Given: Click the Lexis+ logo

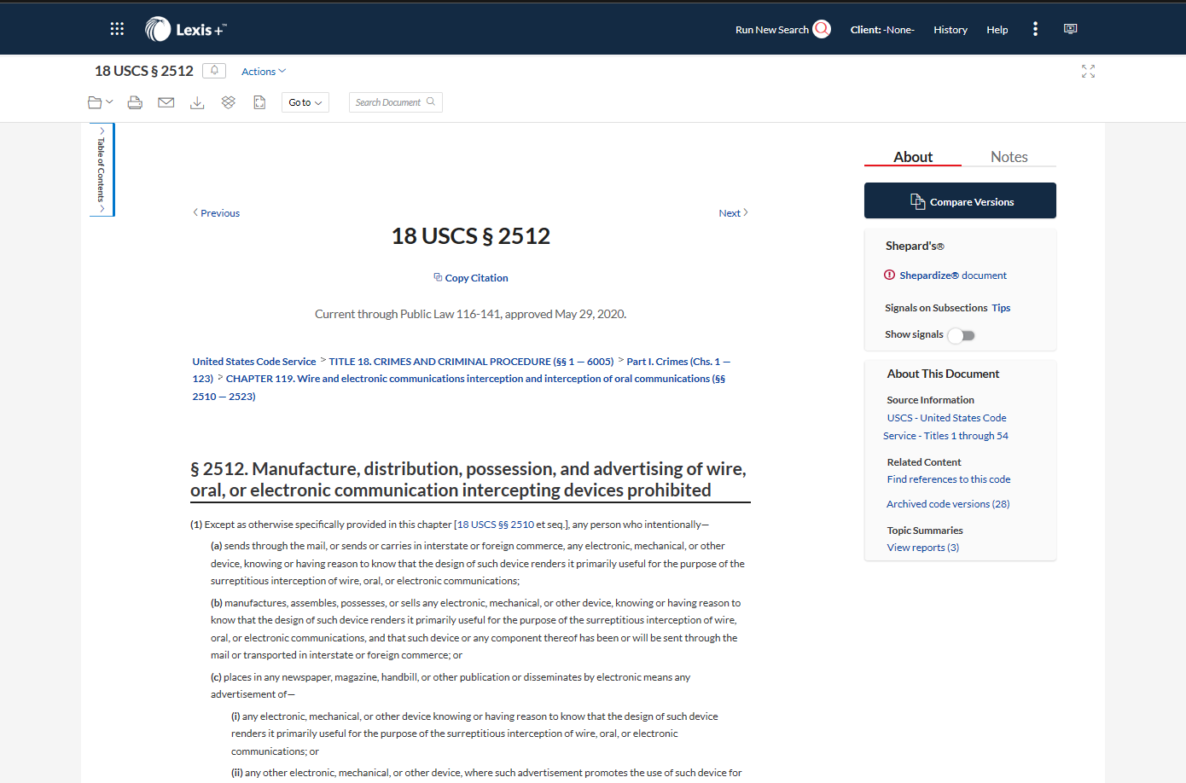Looking at the screenshot, I should coord(186,29).
